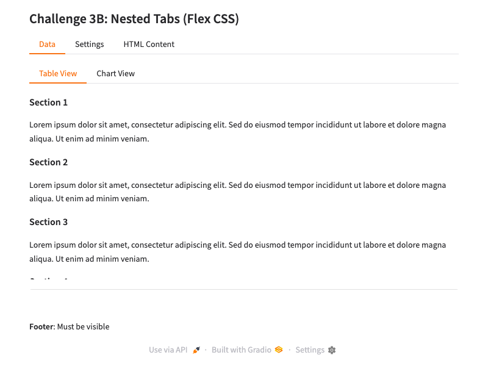Image resolution: width=488 pixels, height=366 pixels.
Task: Click the Section 3 heading
Action: pyautogui.click(x=49, y=222)
